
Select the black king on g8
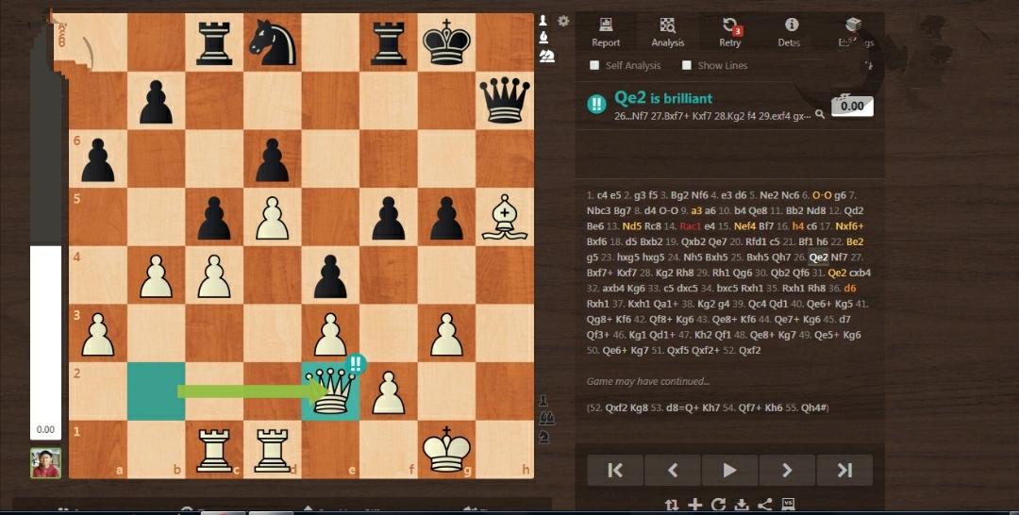pos(446,42)
